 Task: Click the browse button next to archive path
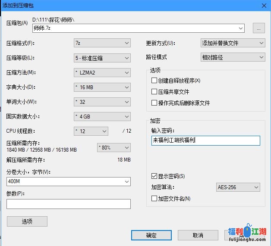pyautogui.click(x=258, y=28)
